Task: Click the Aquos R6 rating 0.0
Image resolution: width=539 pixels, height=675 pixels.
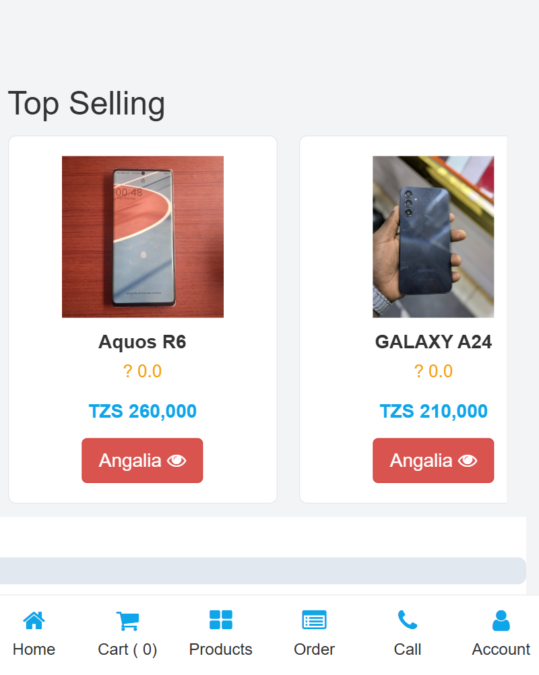Action: (x=142, y=371)
